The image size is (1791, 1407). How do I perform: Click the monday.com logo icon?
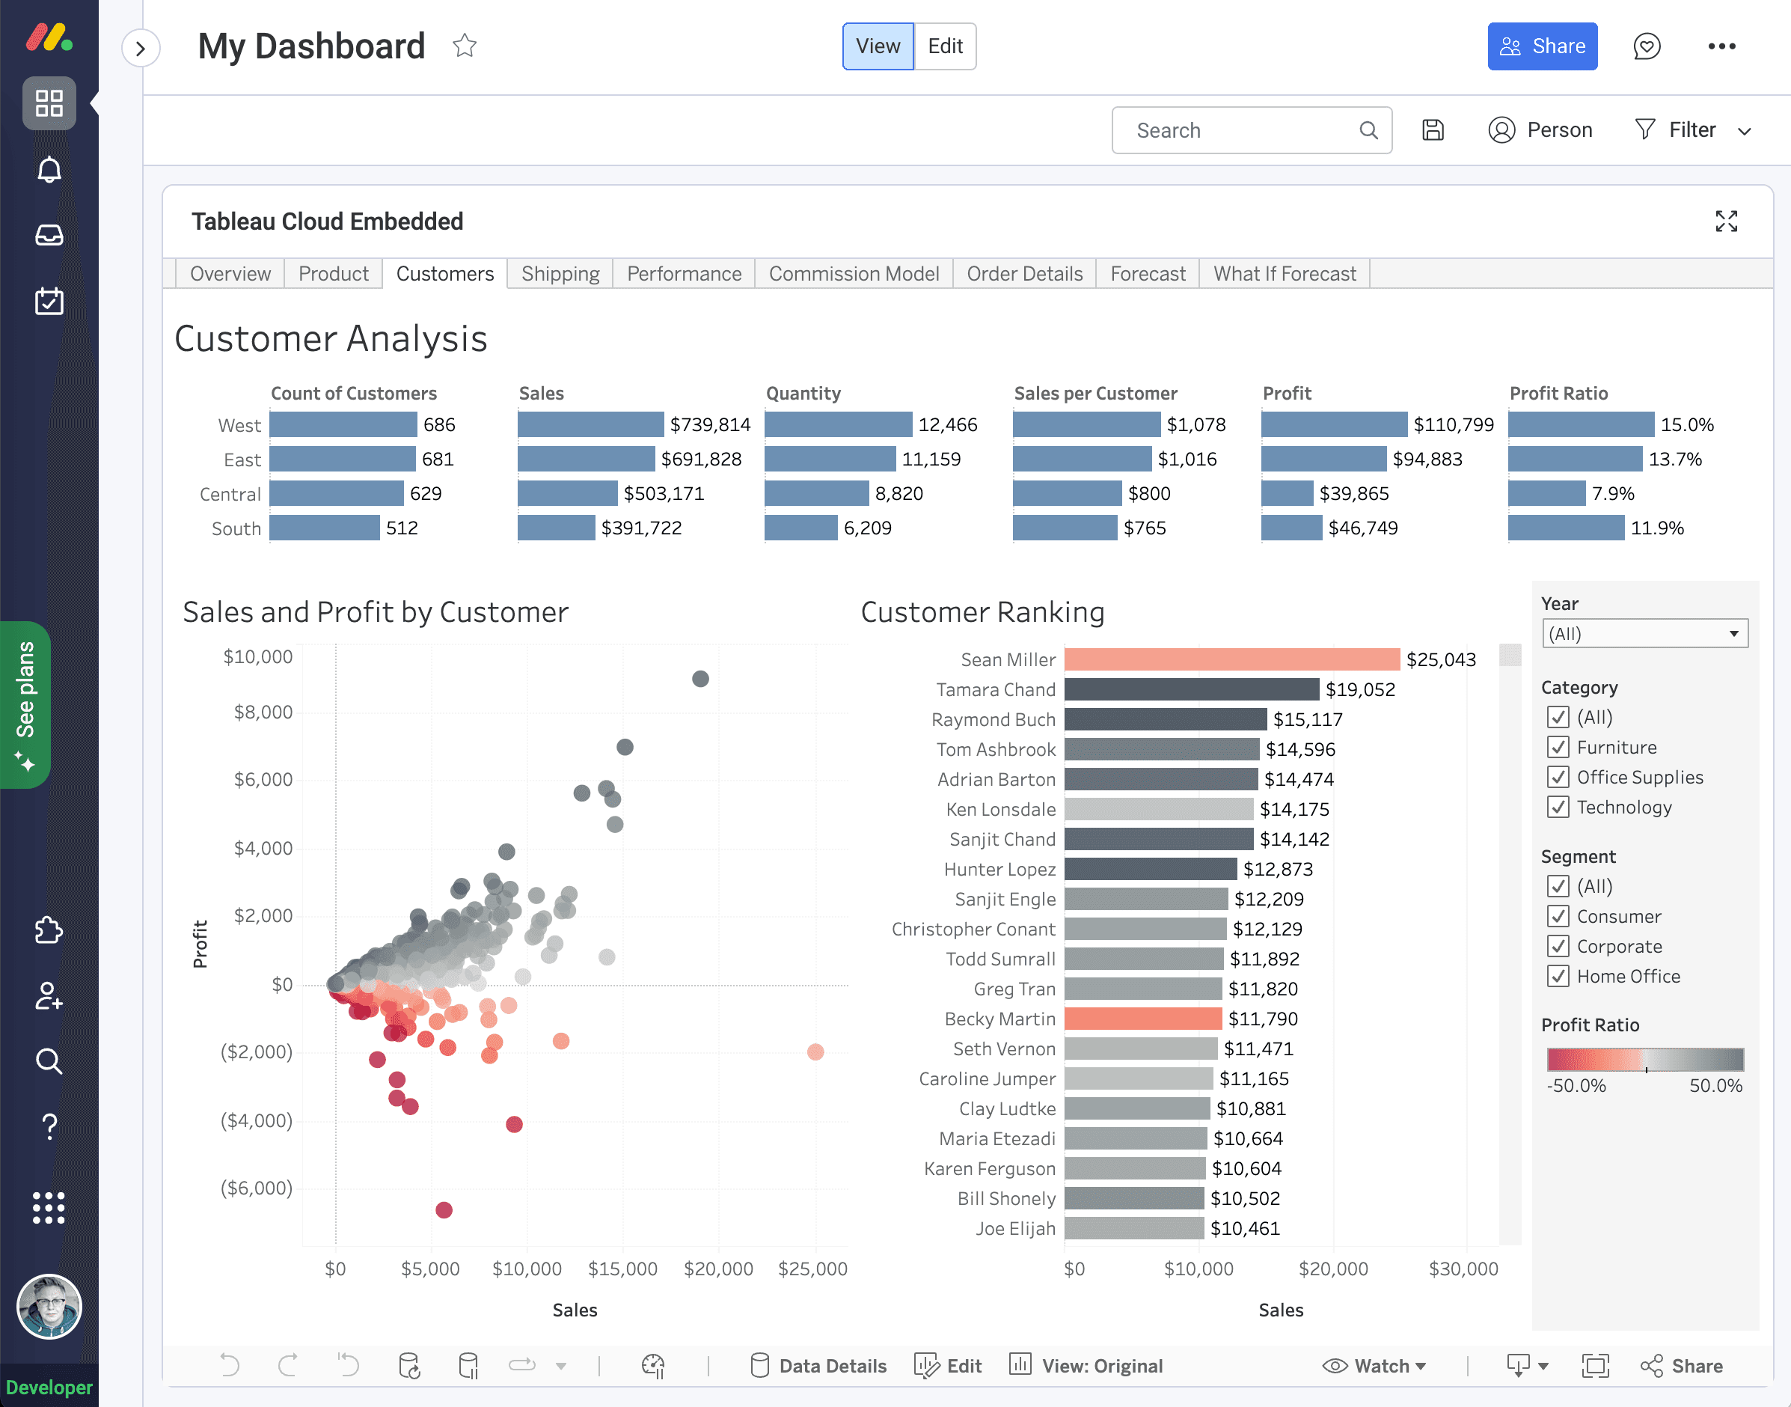(49, 38)
